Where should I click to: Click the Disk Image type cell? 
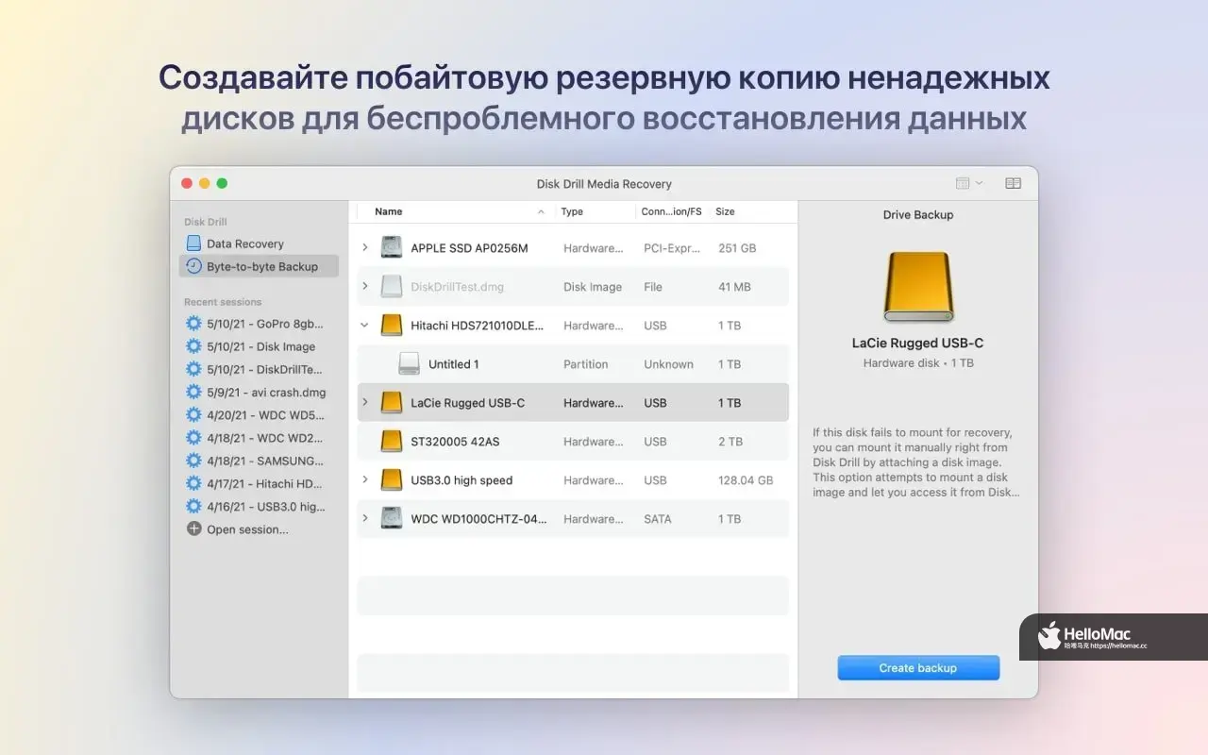point(593,287)
